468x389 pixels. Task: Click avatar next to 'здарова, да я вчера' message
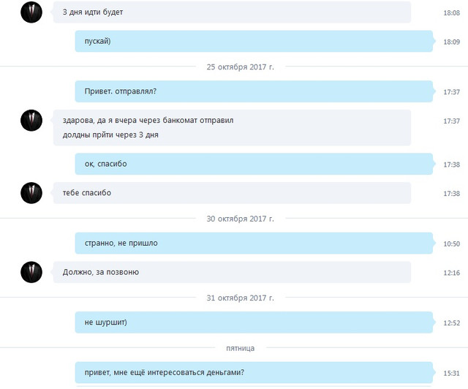[x=31, y=121]
